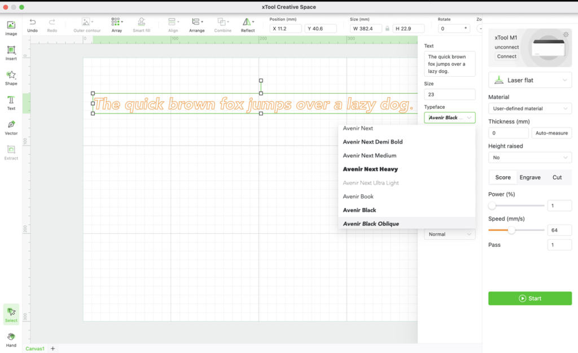Screen dimensions: 578x353
Task: Switch processing mode to Engrave
Action: click(x=529, y=177)
